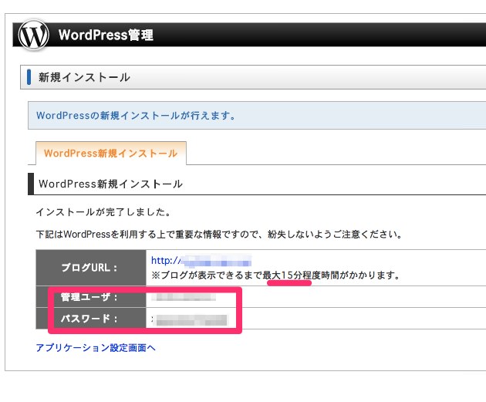Click the blurred パスワード value
The width and height of the screenshot is (486, 402).
click(190, 319)
